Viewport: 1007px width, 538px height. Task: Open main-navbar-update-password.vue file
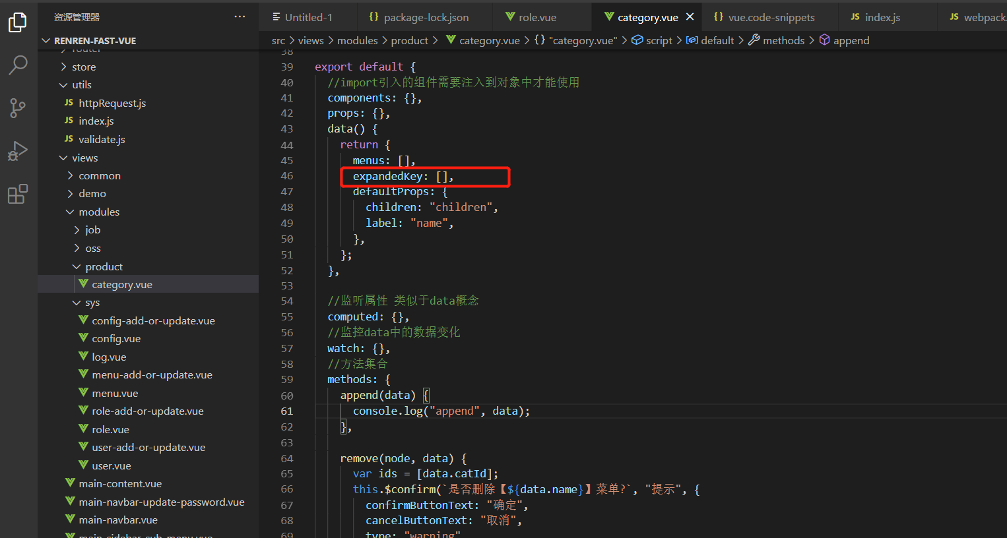pyautogui.click(x=148, y=502)
